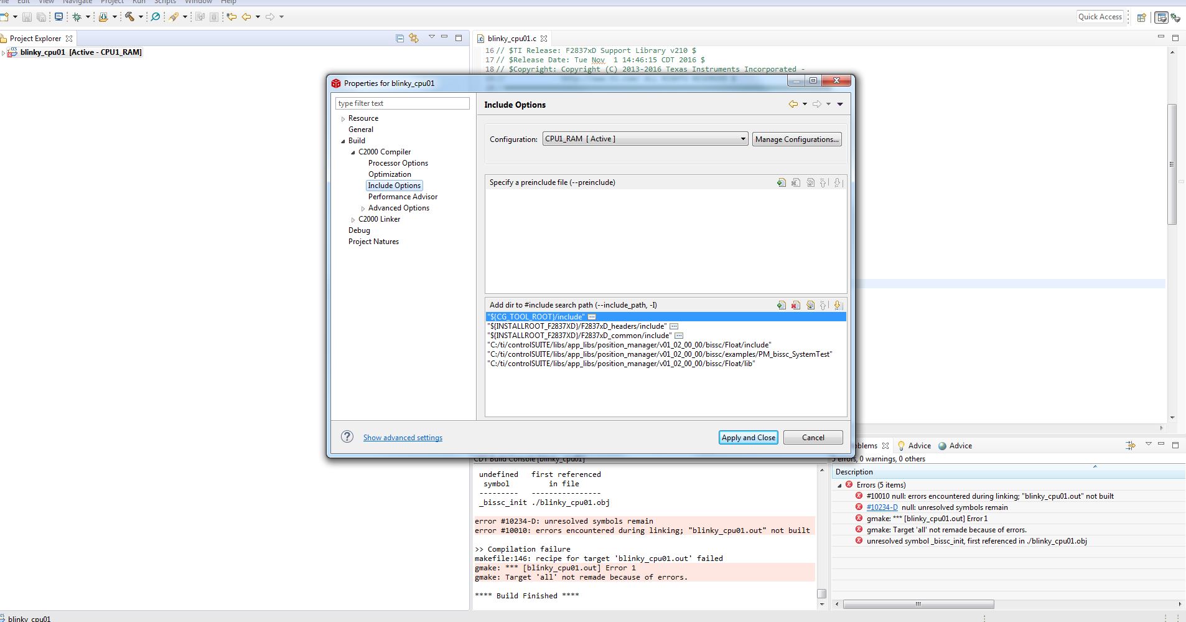Move selected include path up

824,305
